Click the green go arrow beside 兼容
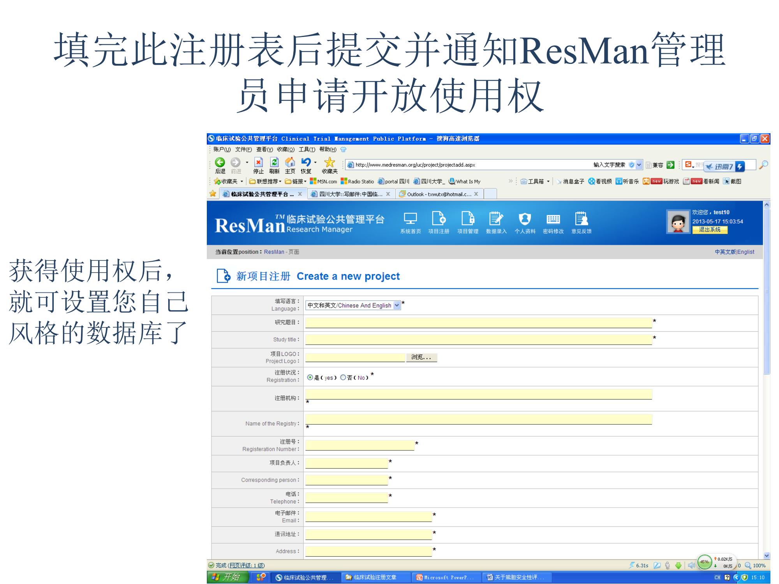 pos(671,165)
